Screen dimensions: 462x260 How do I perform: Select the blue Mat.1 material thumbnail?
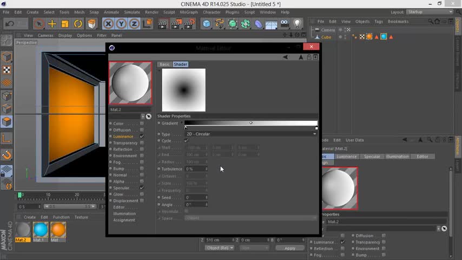point(41,230)
